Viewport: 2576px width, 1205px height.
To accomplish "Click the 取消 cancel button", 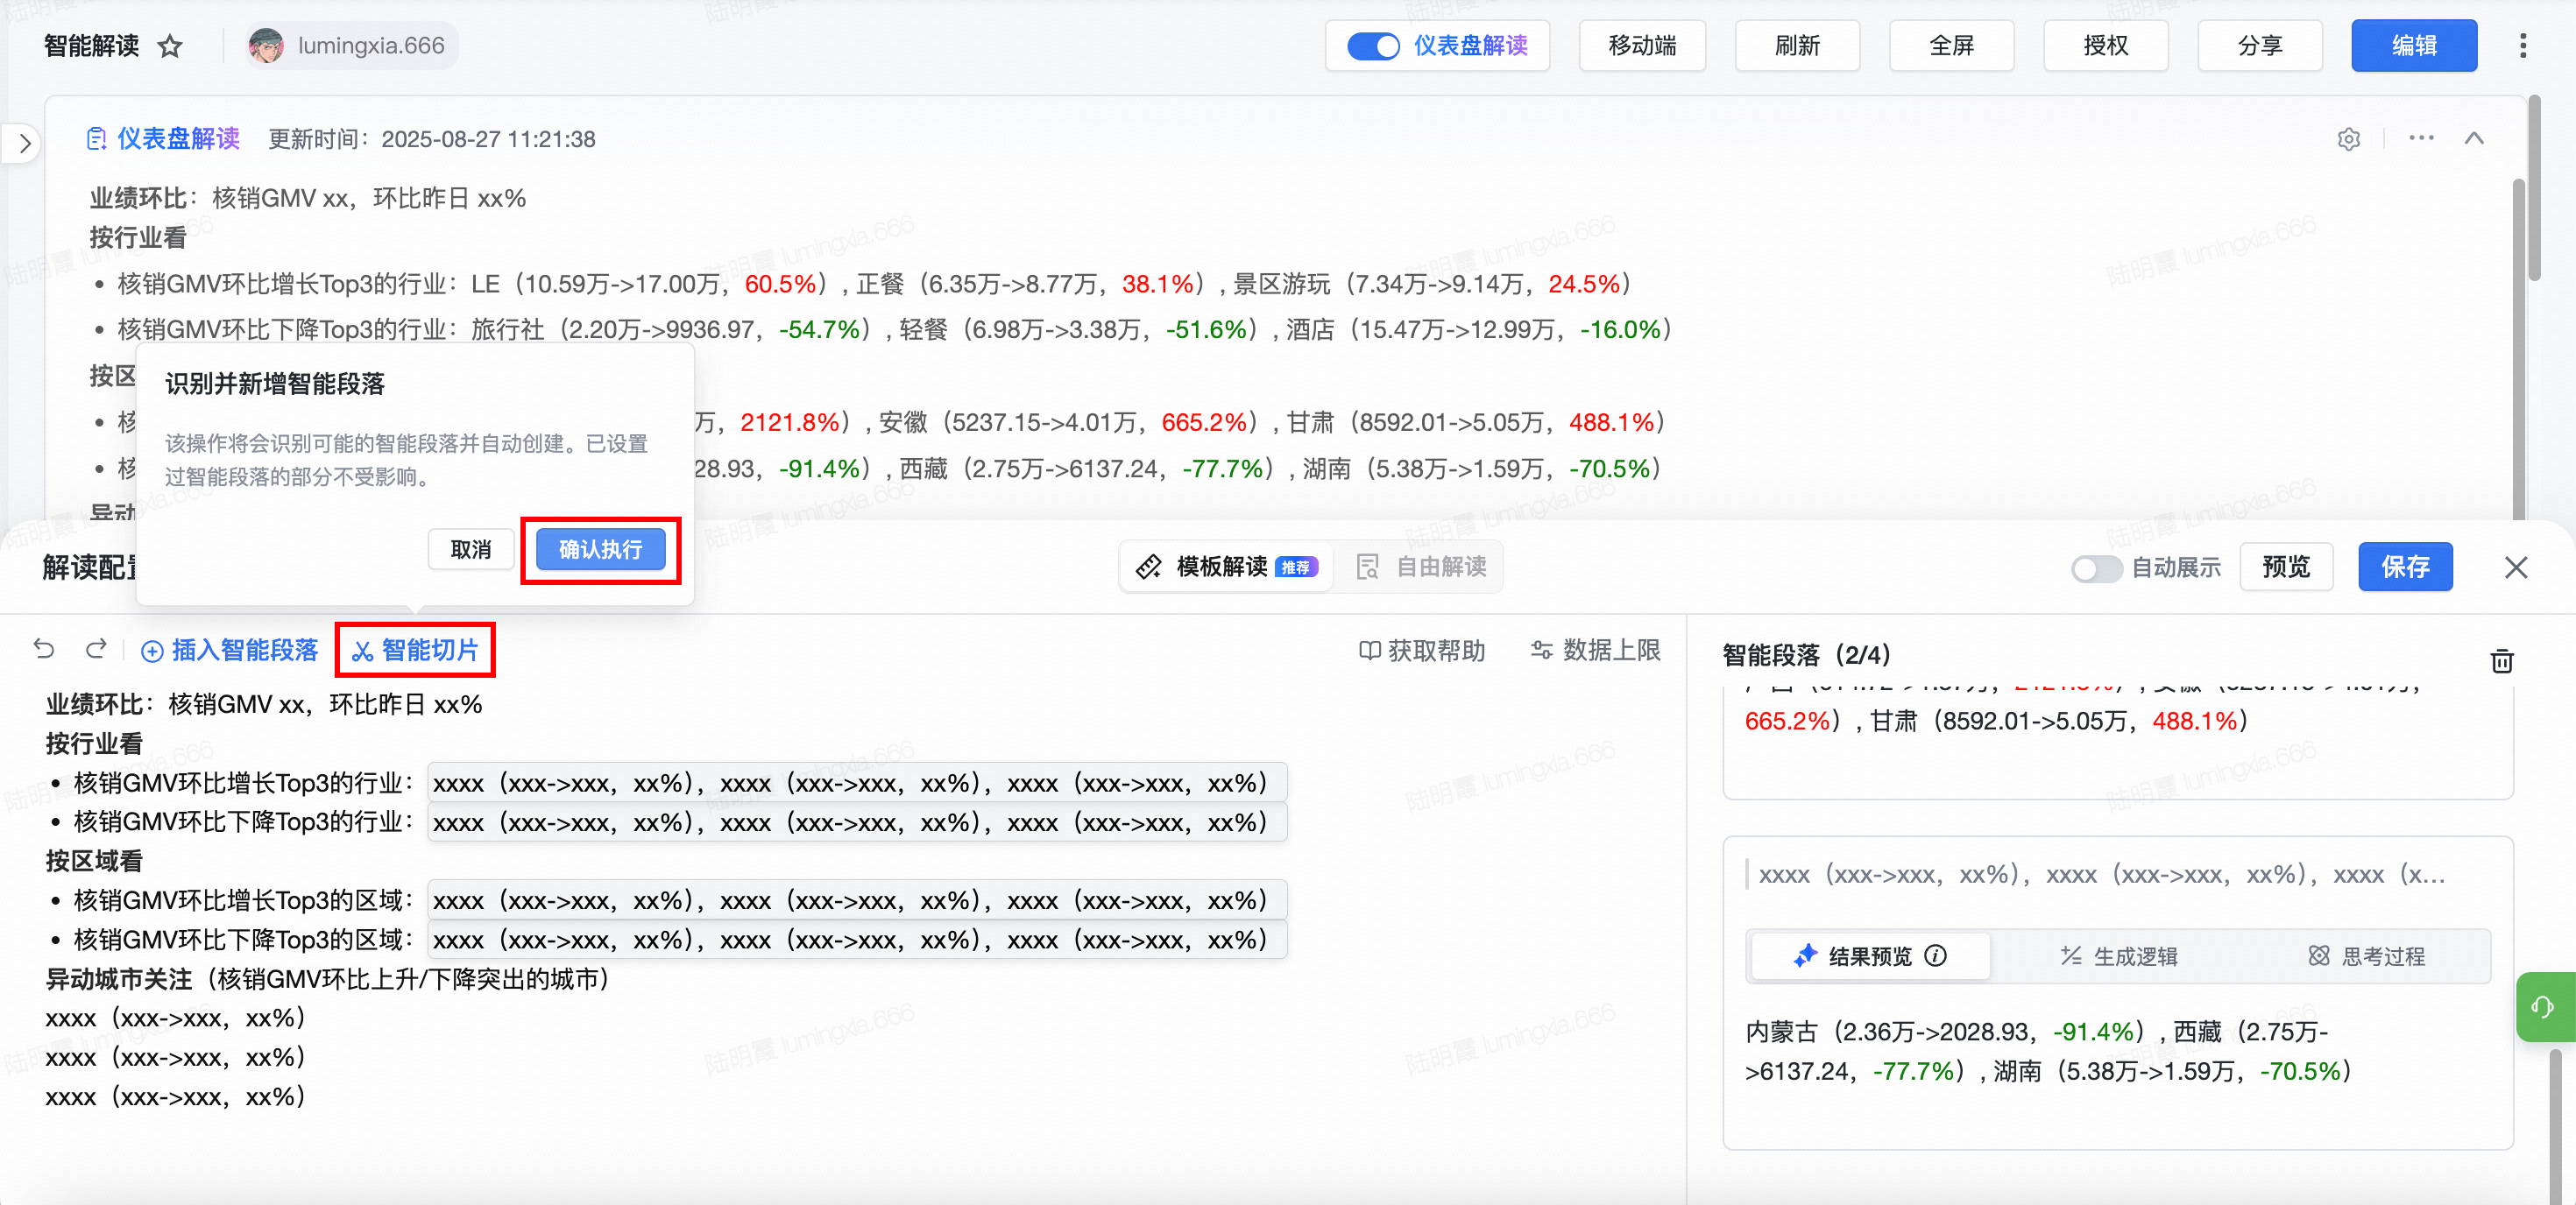I will pyautogui.click(x=470, y=550).
